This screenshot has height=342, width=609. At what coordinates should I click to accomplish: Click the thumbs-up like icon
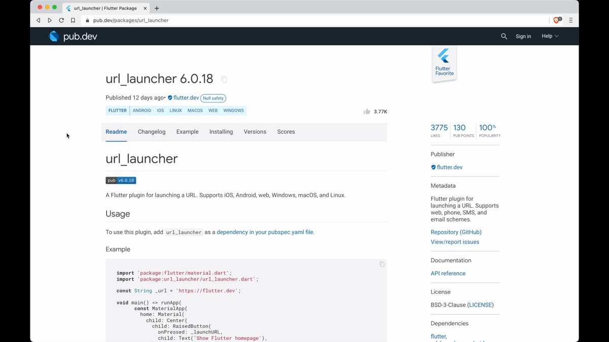tap(367, 111)
